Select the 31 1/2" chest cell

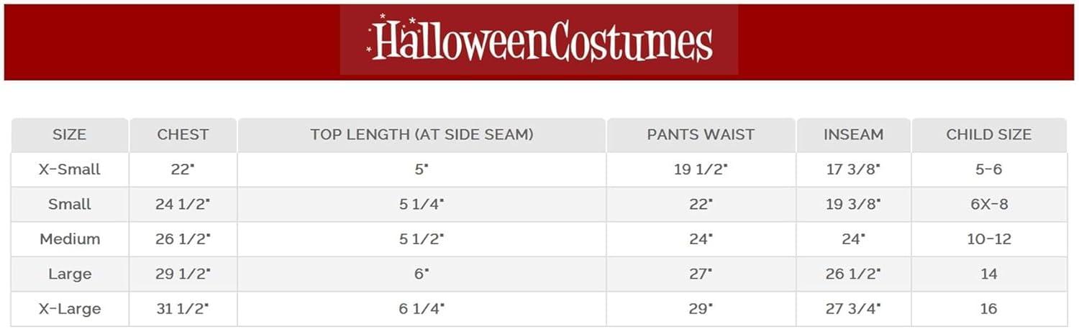[x=183, y=309]
